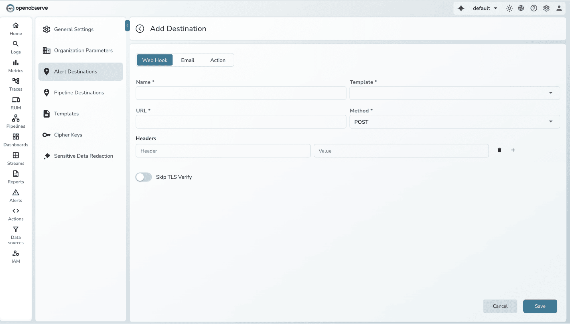Click into the Name input field
The image size is (570, 324).
click(240, 93)
